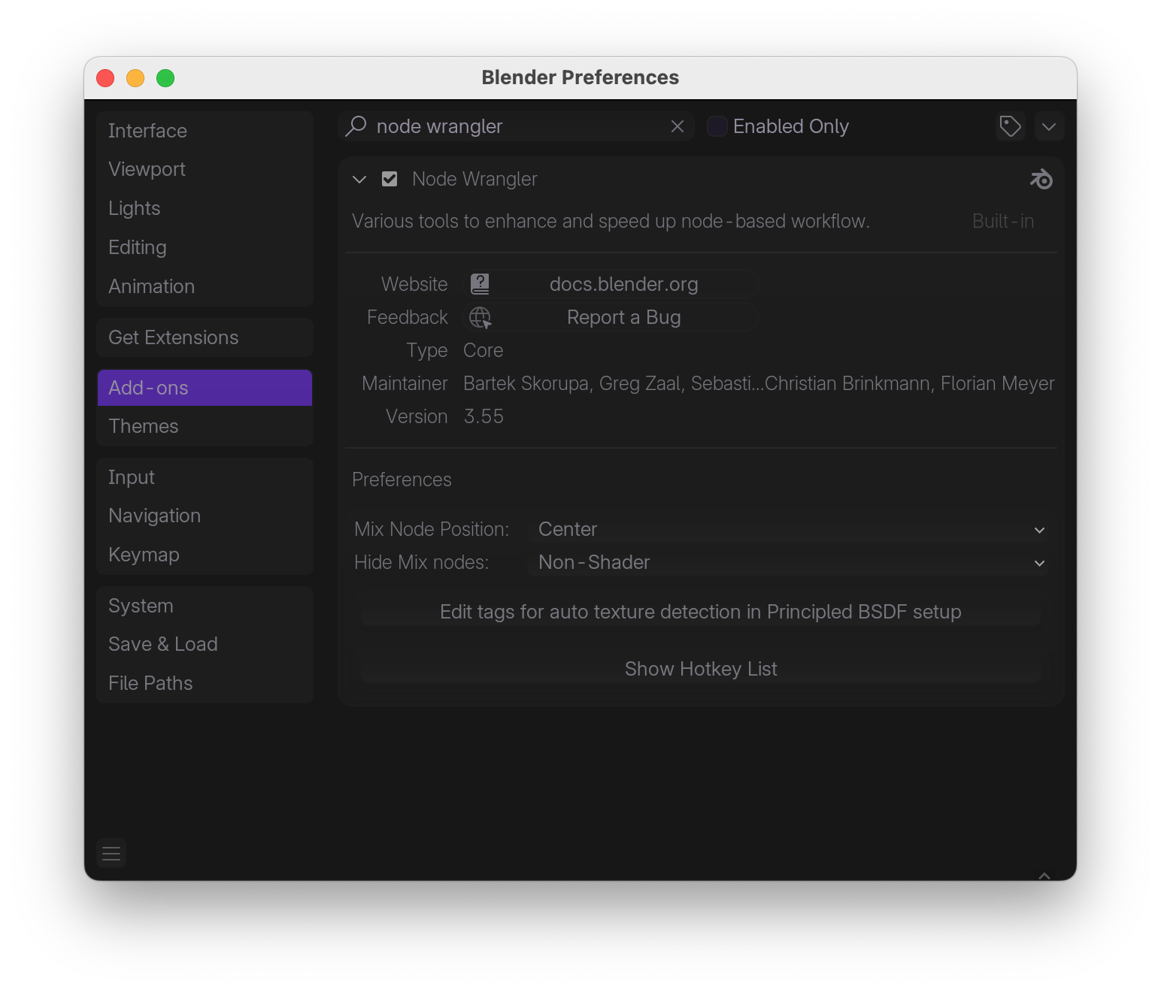Click inside the add-on search field
This screenshot has width=1161, height=992.
(x=516, y=126)
